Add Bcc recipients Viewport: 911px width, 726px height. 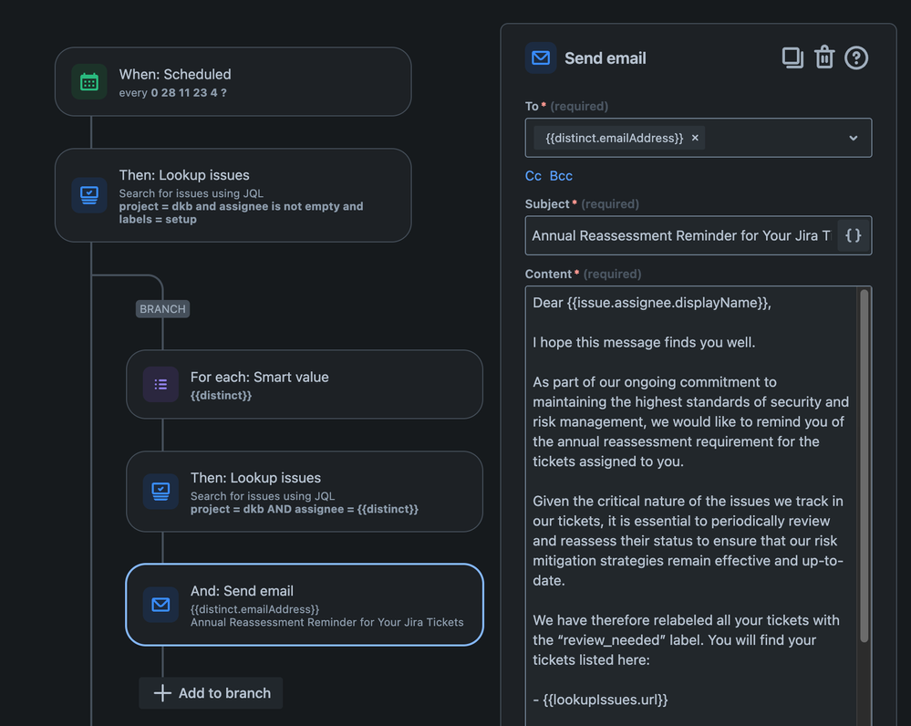561,175
